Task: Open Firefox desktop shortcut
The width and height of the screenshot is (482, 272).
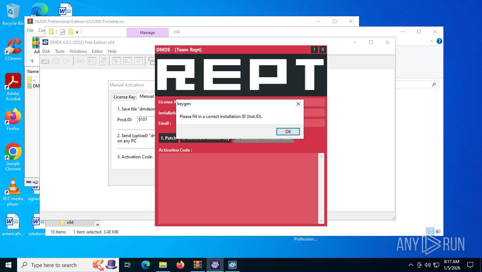Action: [x=13, y=120]
